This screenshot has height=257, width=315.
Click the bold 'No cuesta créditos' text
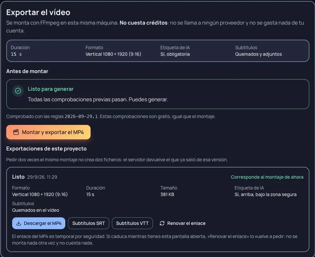(x=144, y=23)
